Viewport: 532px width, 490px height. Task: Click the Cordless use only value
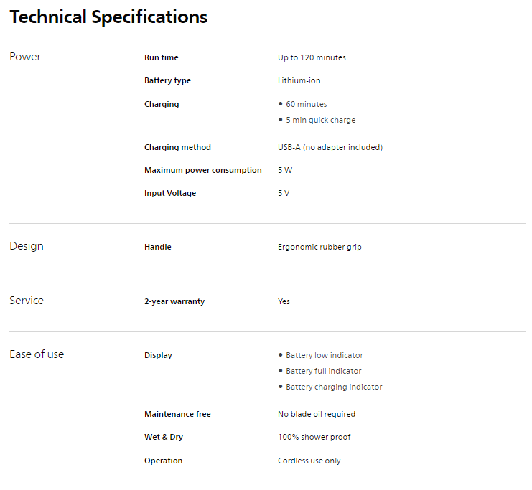tap(309, 461)
